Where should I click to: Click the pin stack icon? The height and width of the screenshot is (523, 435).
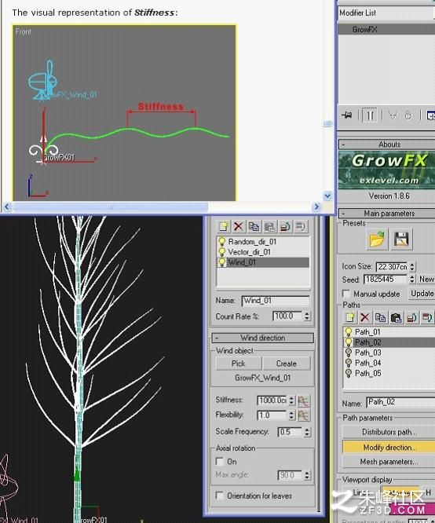(347, 115)
